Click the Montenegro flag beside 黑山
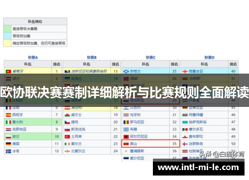 pyautogui.click(x=126, y=144)
